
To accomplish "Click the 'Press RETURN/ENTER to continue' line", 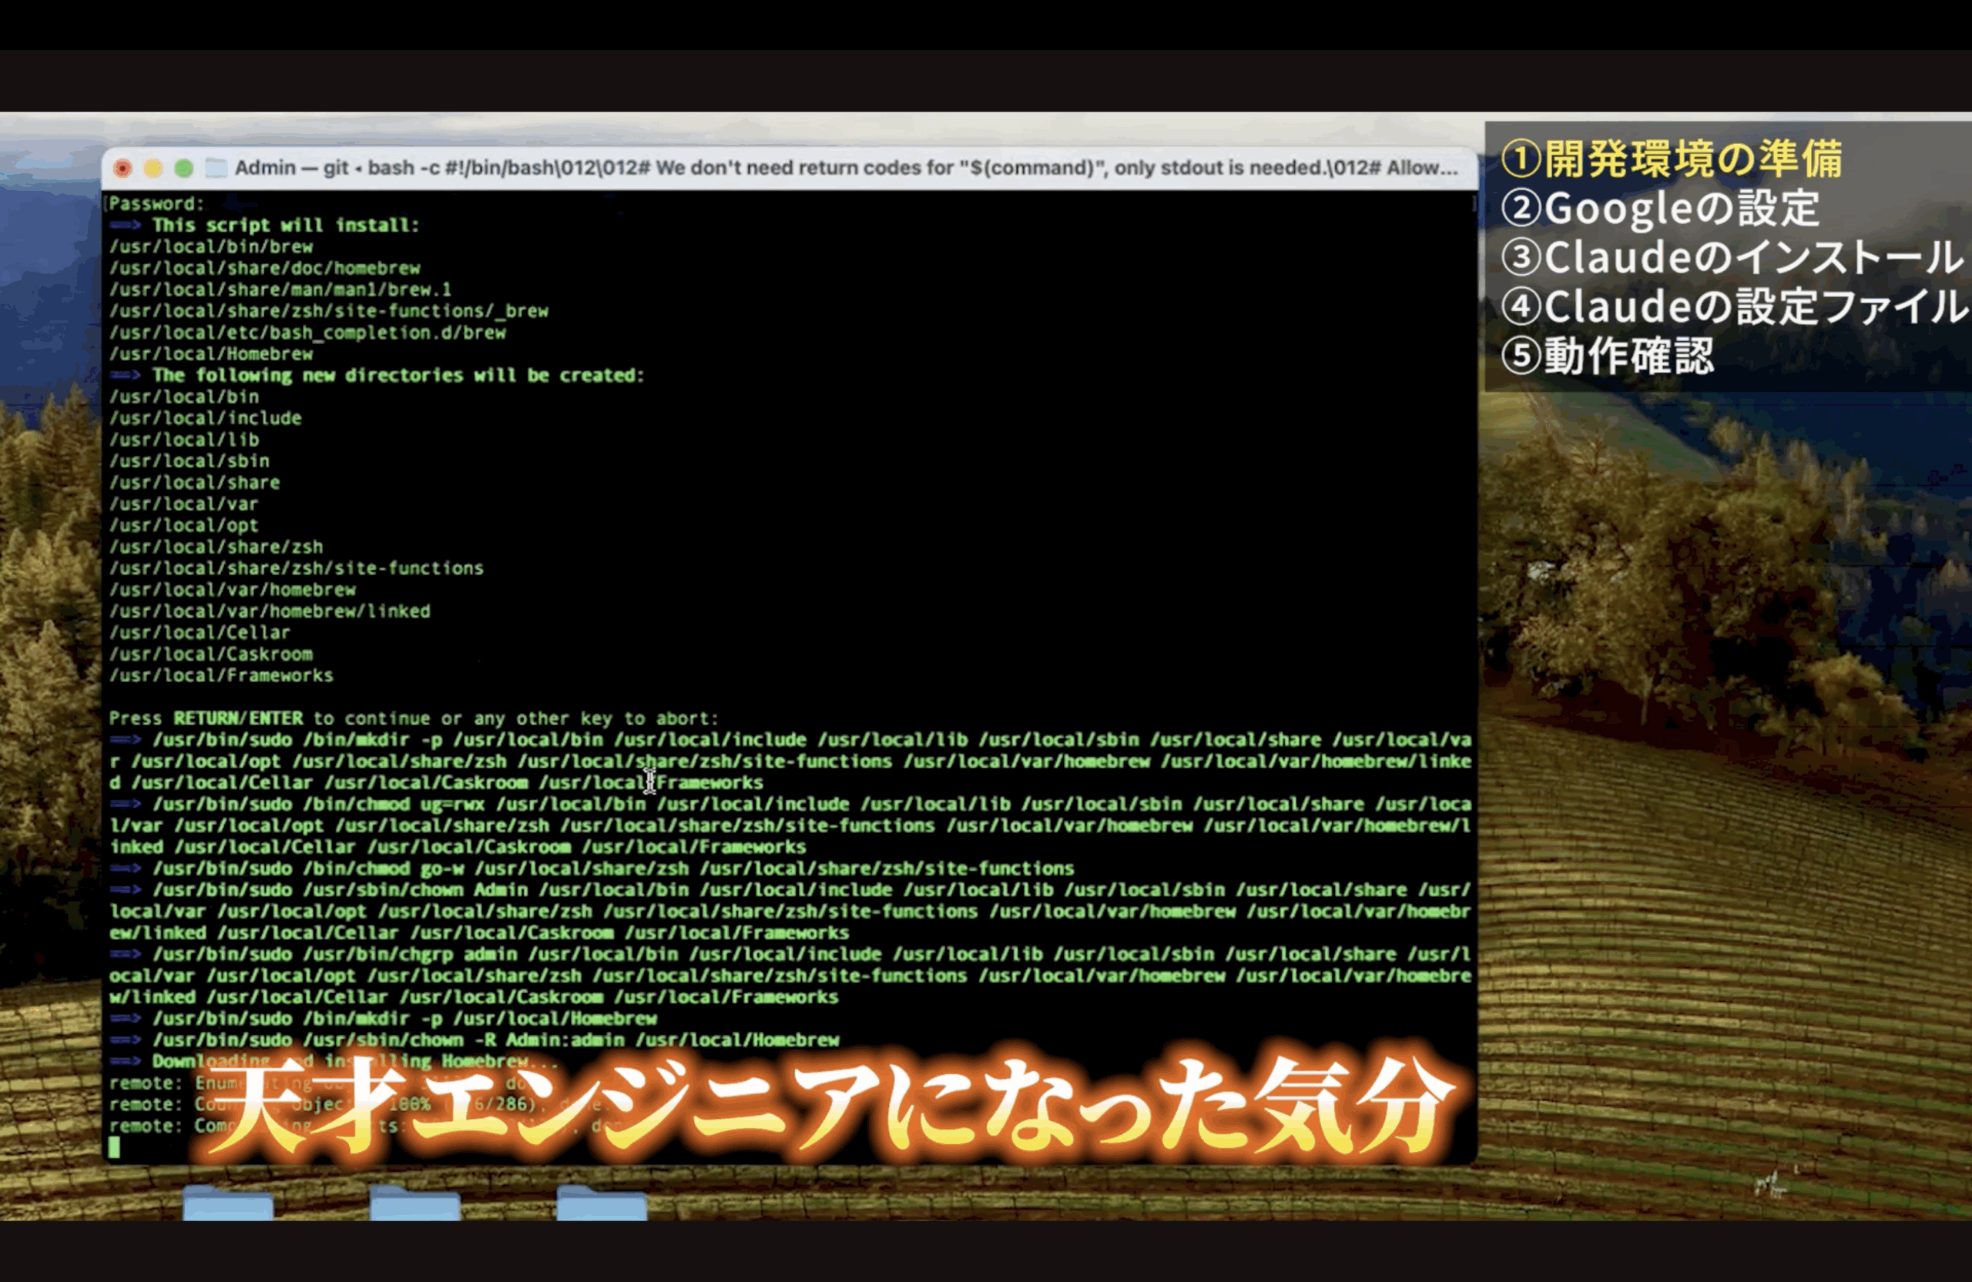I will click(x=413, y=718).
